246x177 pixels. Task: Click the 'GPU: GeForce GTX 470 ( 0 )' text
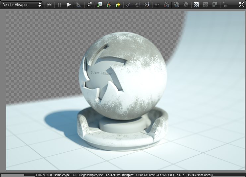tap(155, 175)
